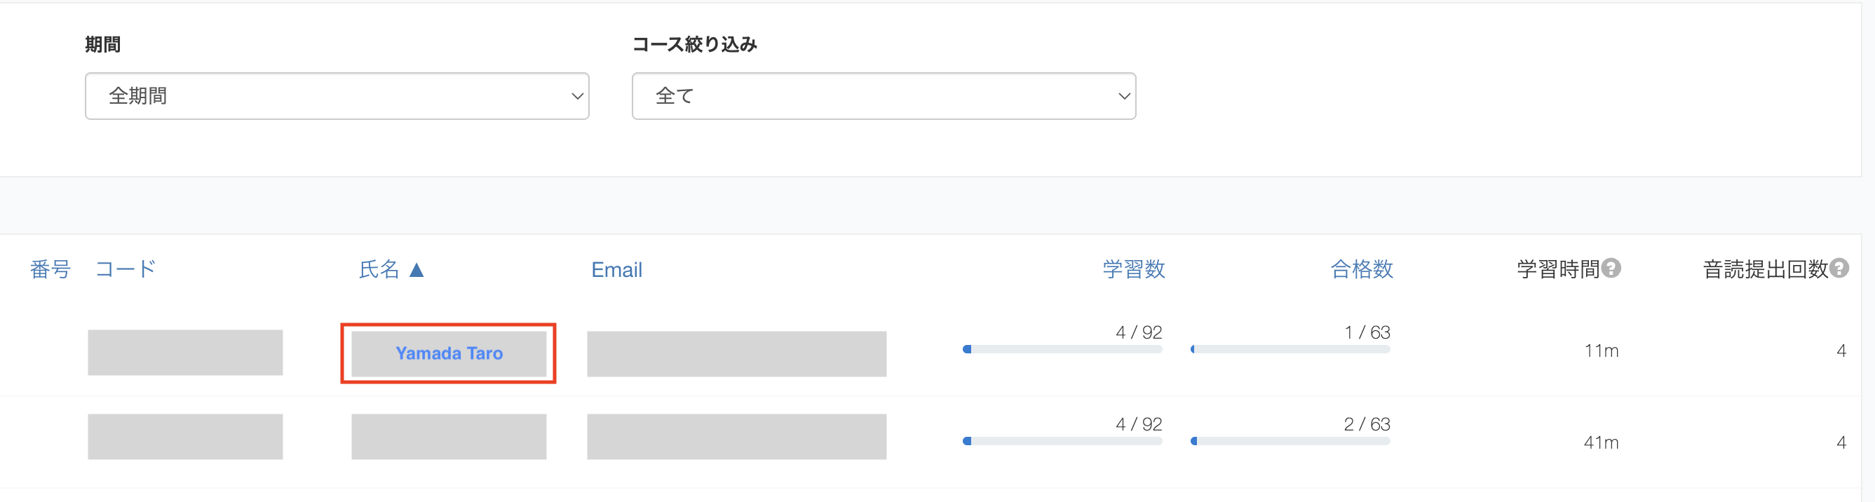Image resolution: width=1875 pixels, height=502 pixels.
Task: Click the 2 / 63 pass progress bar
Action: click(1290, 441)
